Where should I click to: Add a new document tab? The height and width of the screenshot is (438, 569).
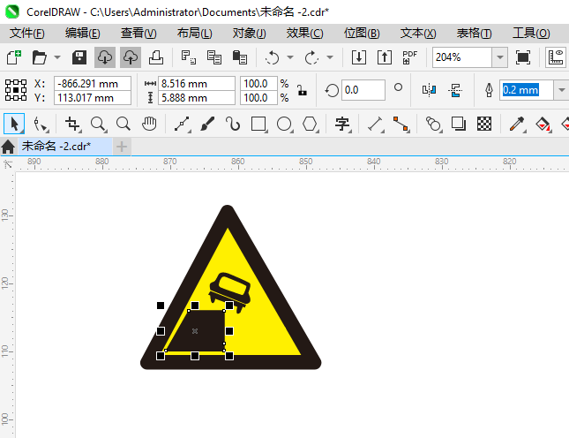tap(122, 147)
